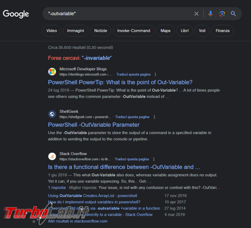Open "Using OutVariable Creates ArrayList" sublink

tap(92, 196)
